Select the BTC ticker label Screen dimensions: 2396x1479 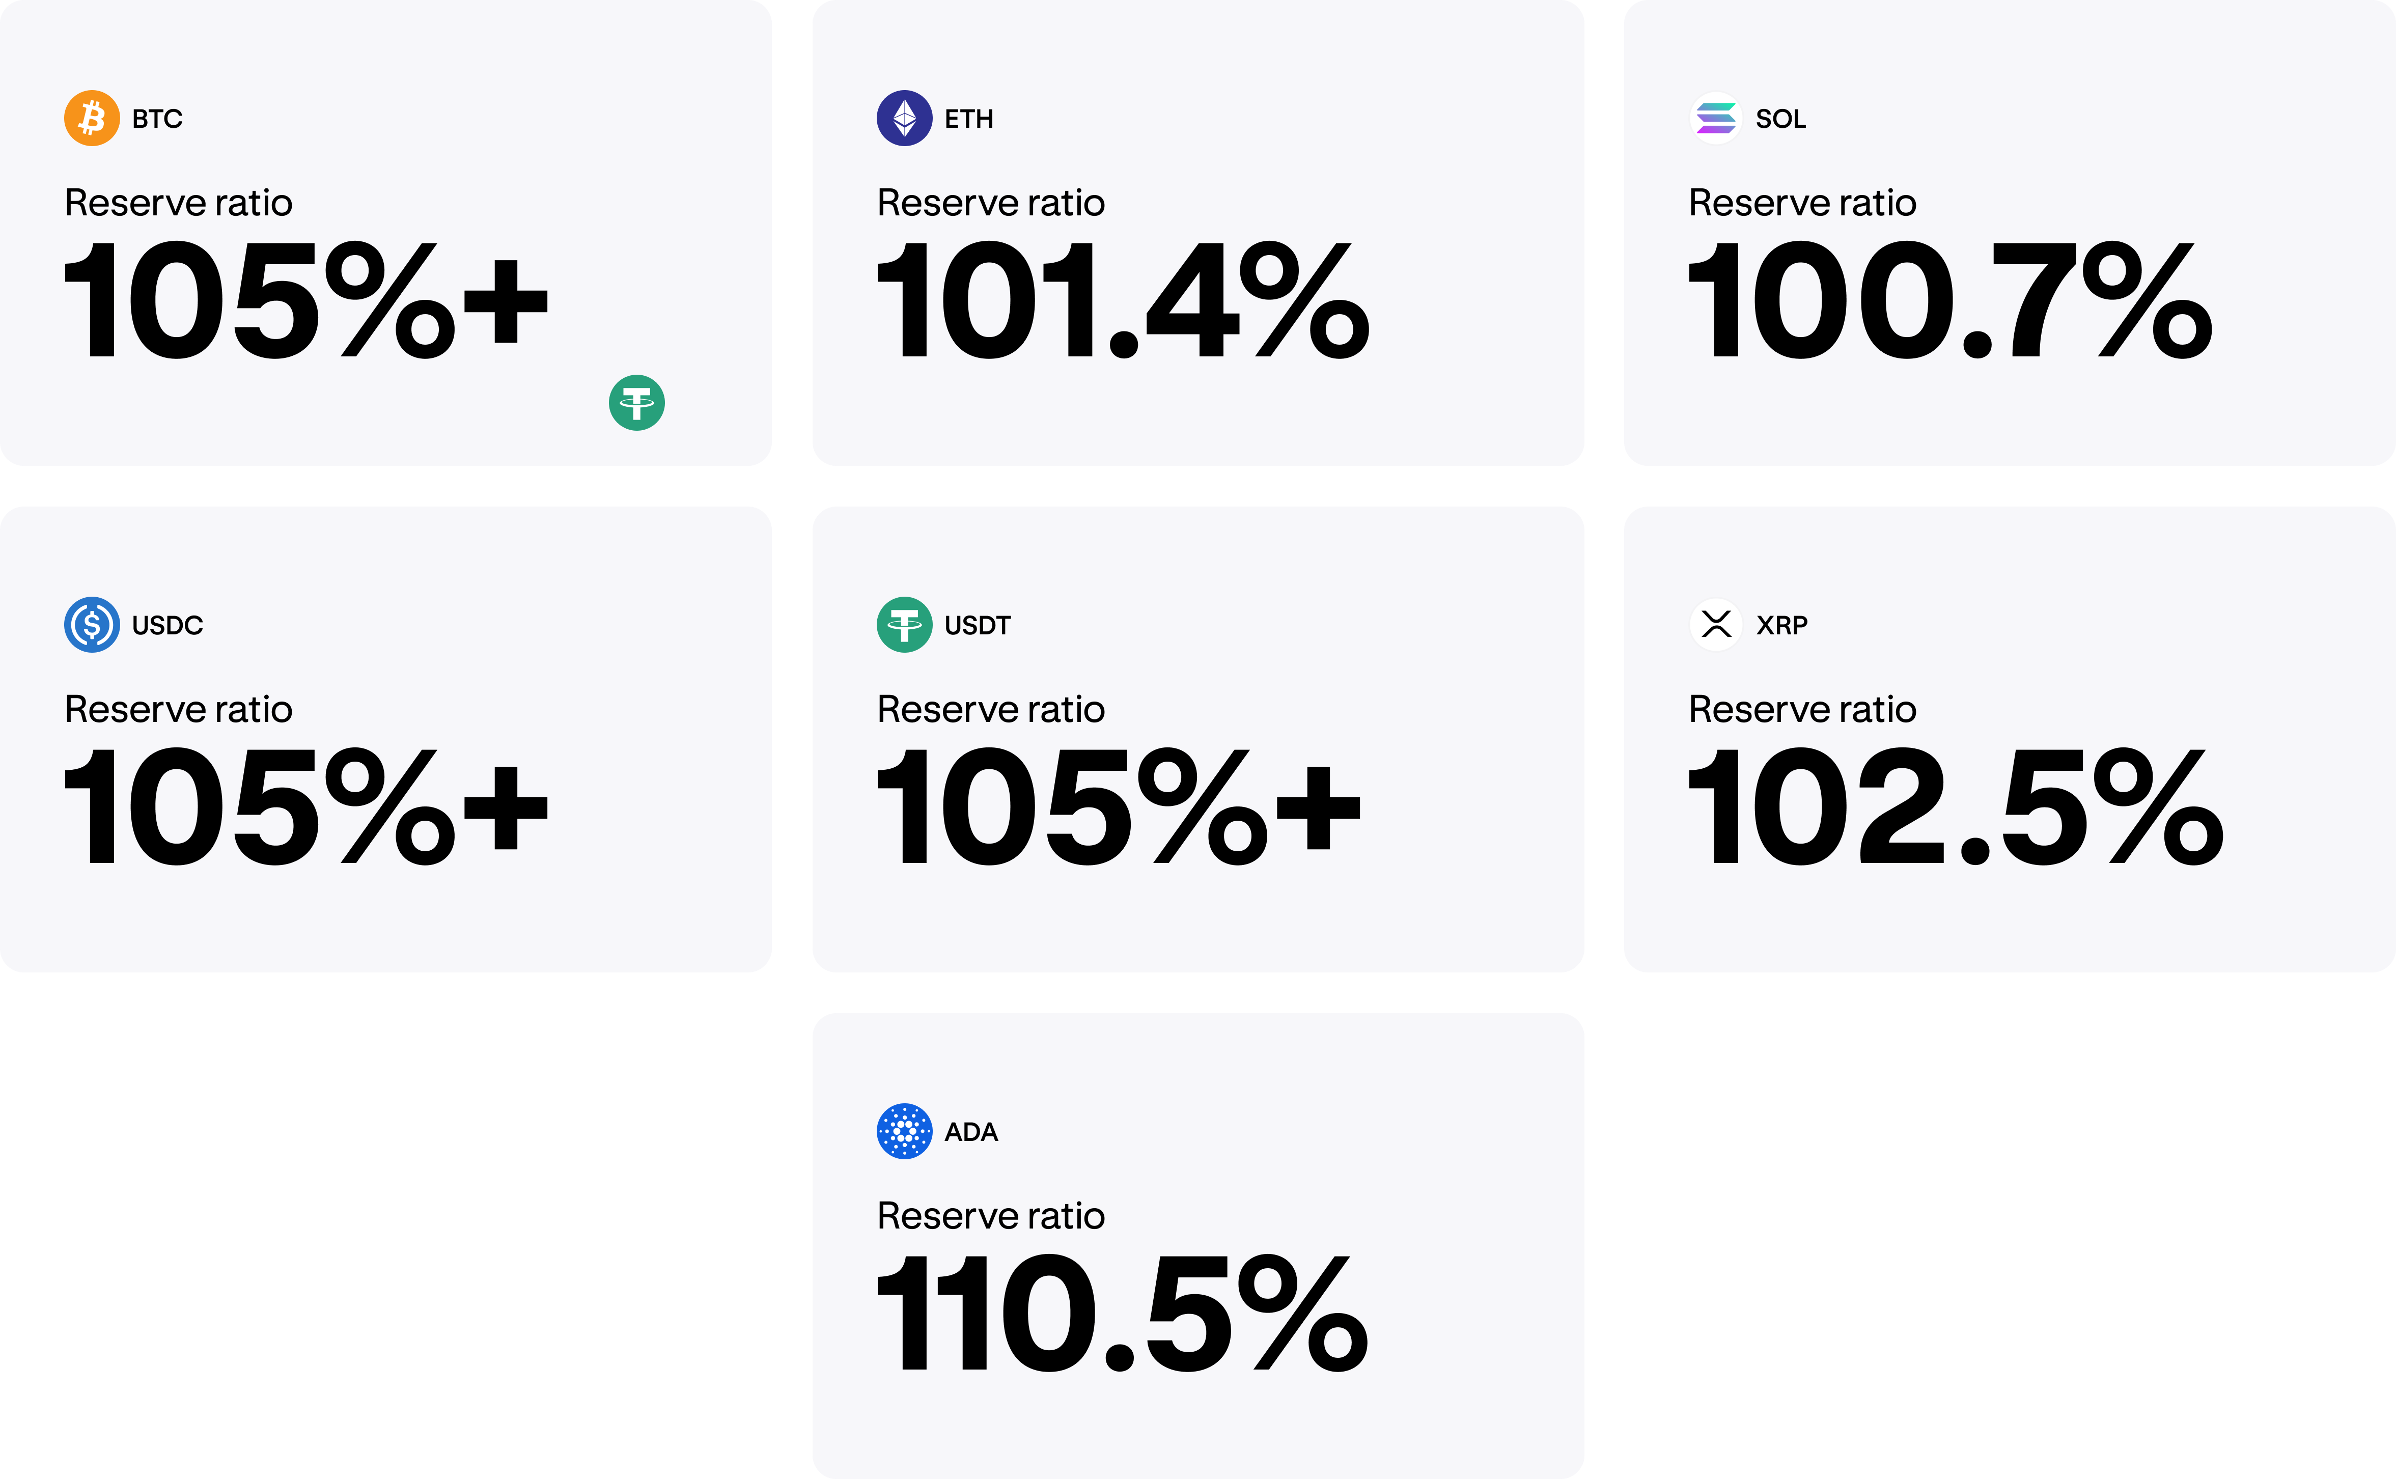[x=157, y=119]
